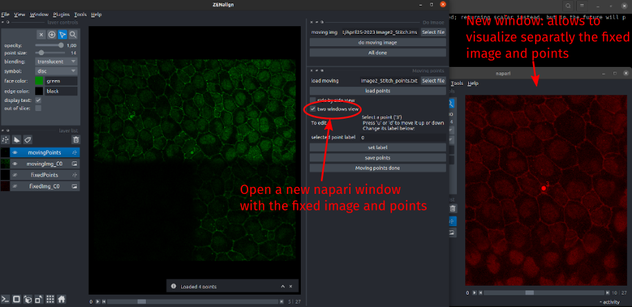Click image type icon on movingImg_C0 row
Viewport: 632px width, 307px height.
click(x=75, y=164)
